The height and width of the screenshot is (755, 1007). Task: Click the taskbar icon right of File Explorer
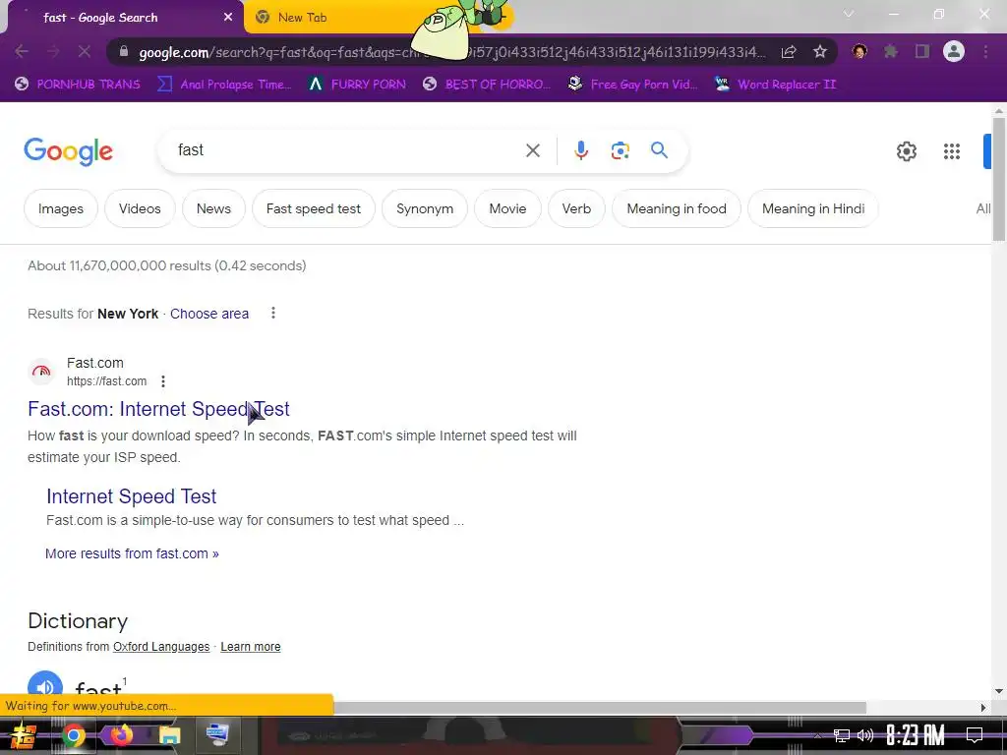coord(217,734)
